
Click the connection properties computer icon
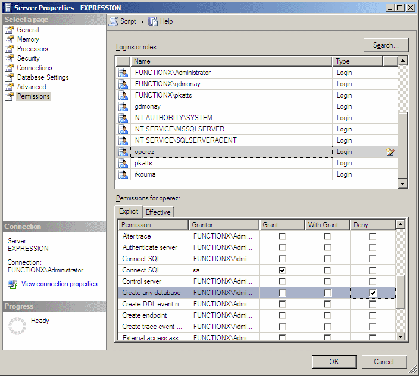(x=12, y=284)
